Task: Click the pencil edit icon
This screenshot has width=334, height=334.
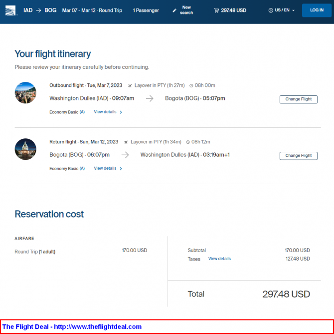Action: (174, 10)
